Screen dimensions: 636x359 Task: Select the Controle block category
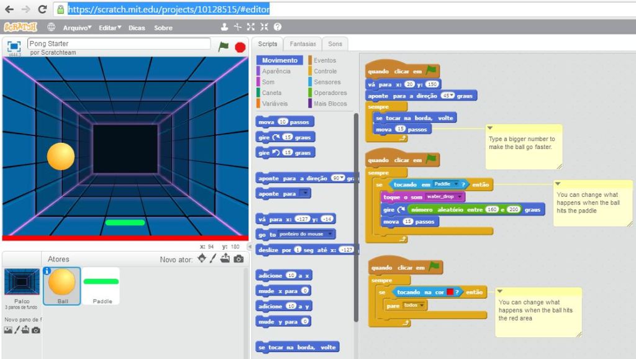(325, 71)
